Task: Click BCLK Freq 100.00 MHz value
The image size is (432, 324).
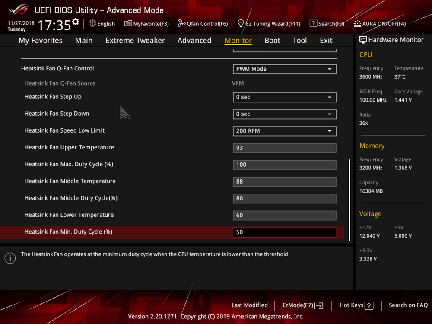Action: click(x=373, y=100)
